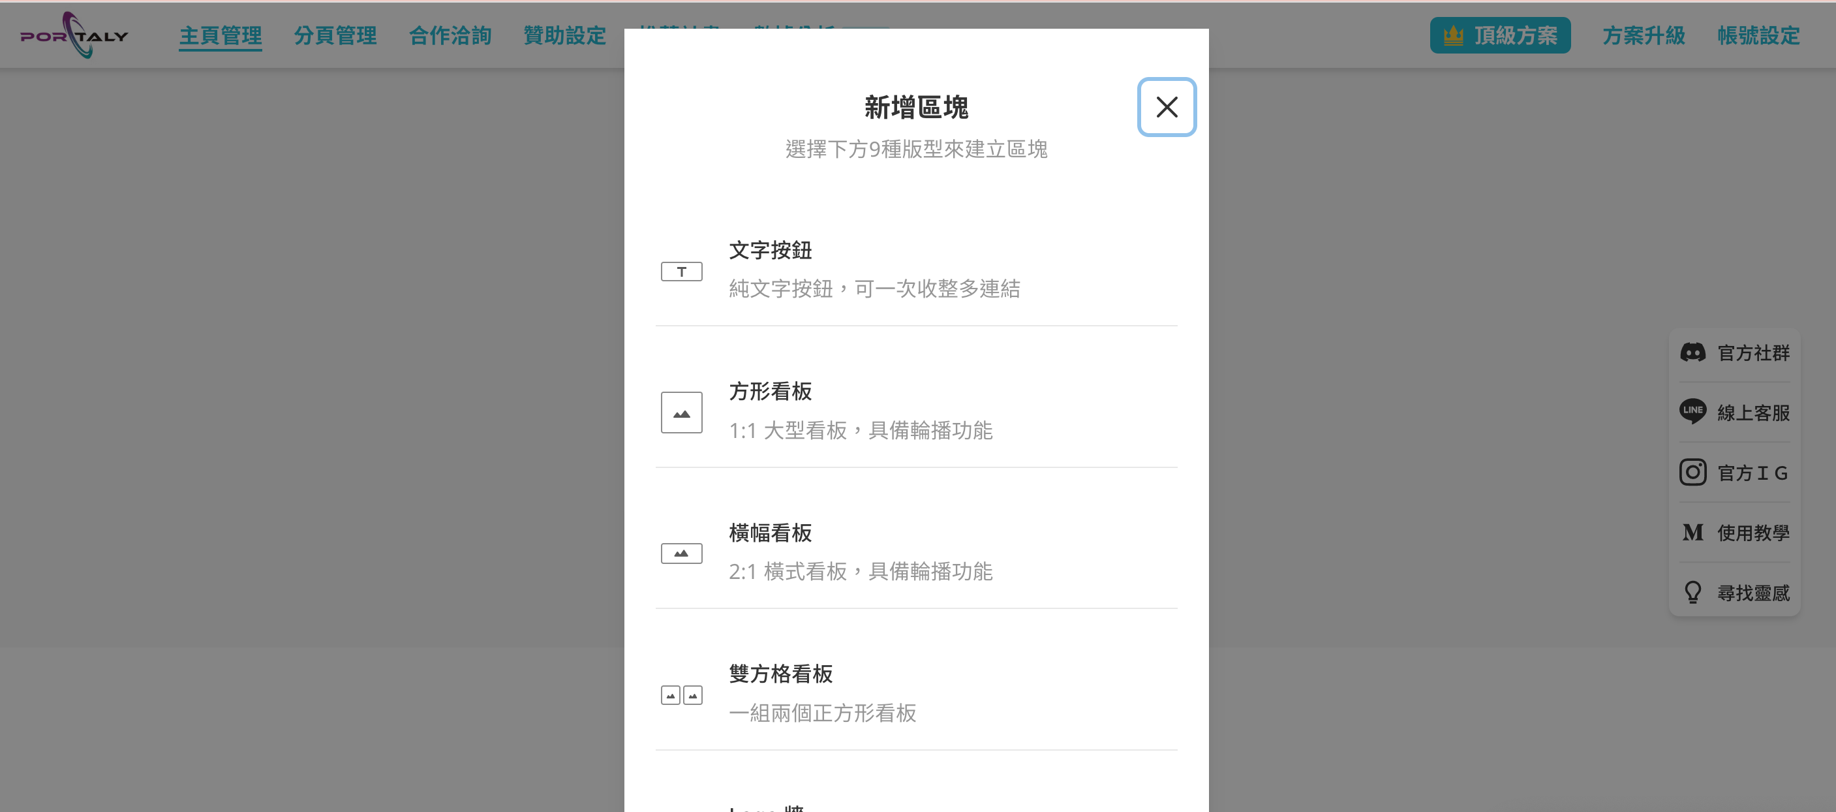Click the 選擇下方9種版型來建立區塊 subtitle
1836x812 pixels.
click(916, 149)
